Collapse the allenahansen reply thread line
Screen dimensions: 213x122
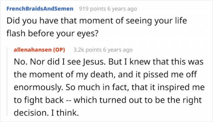coord(7,81)
